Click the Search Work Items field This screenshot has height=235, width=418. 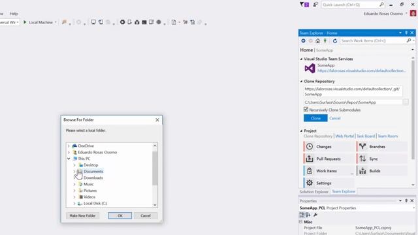(373, 40)
